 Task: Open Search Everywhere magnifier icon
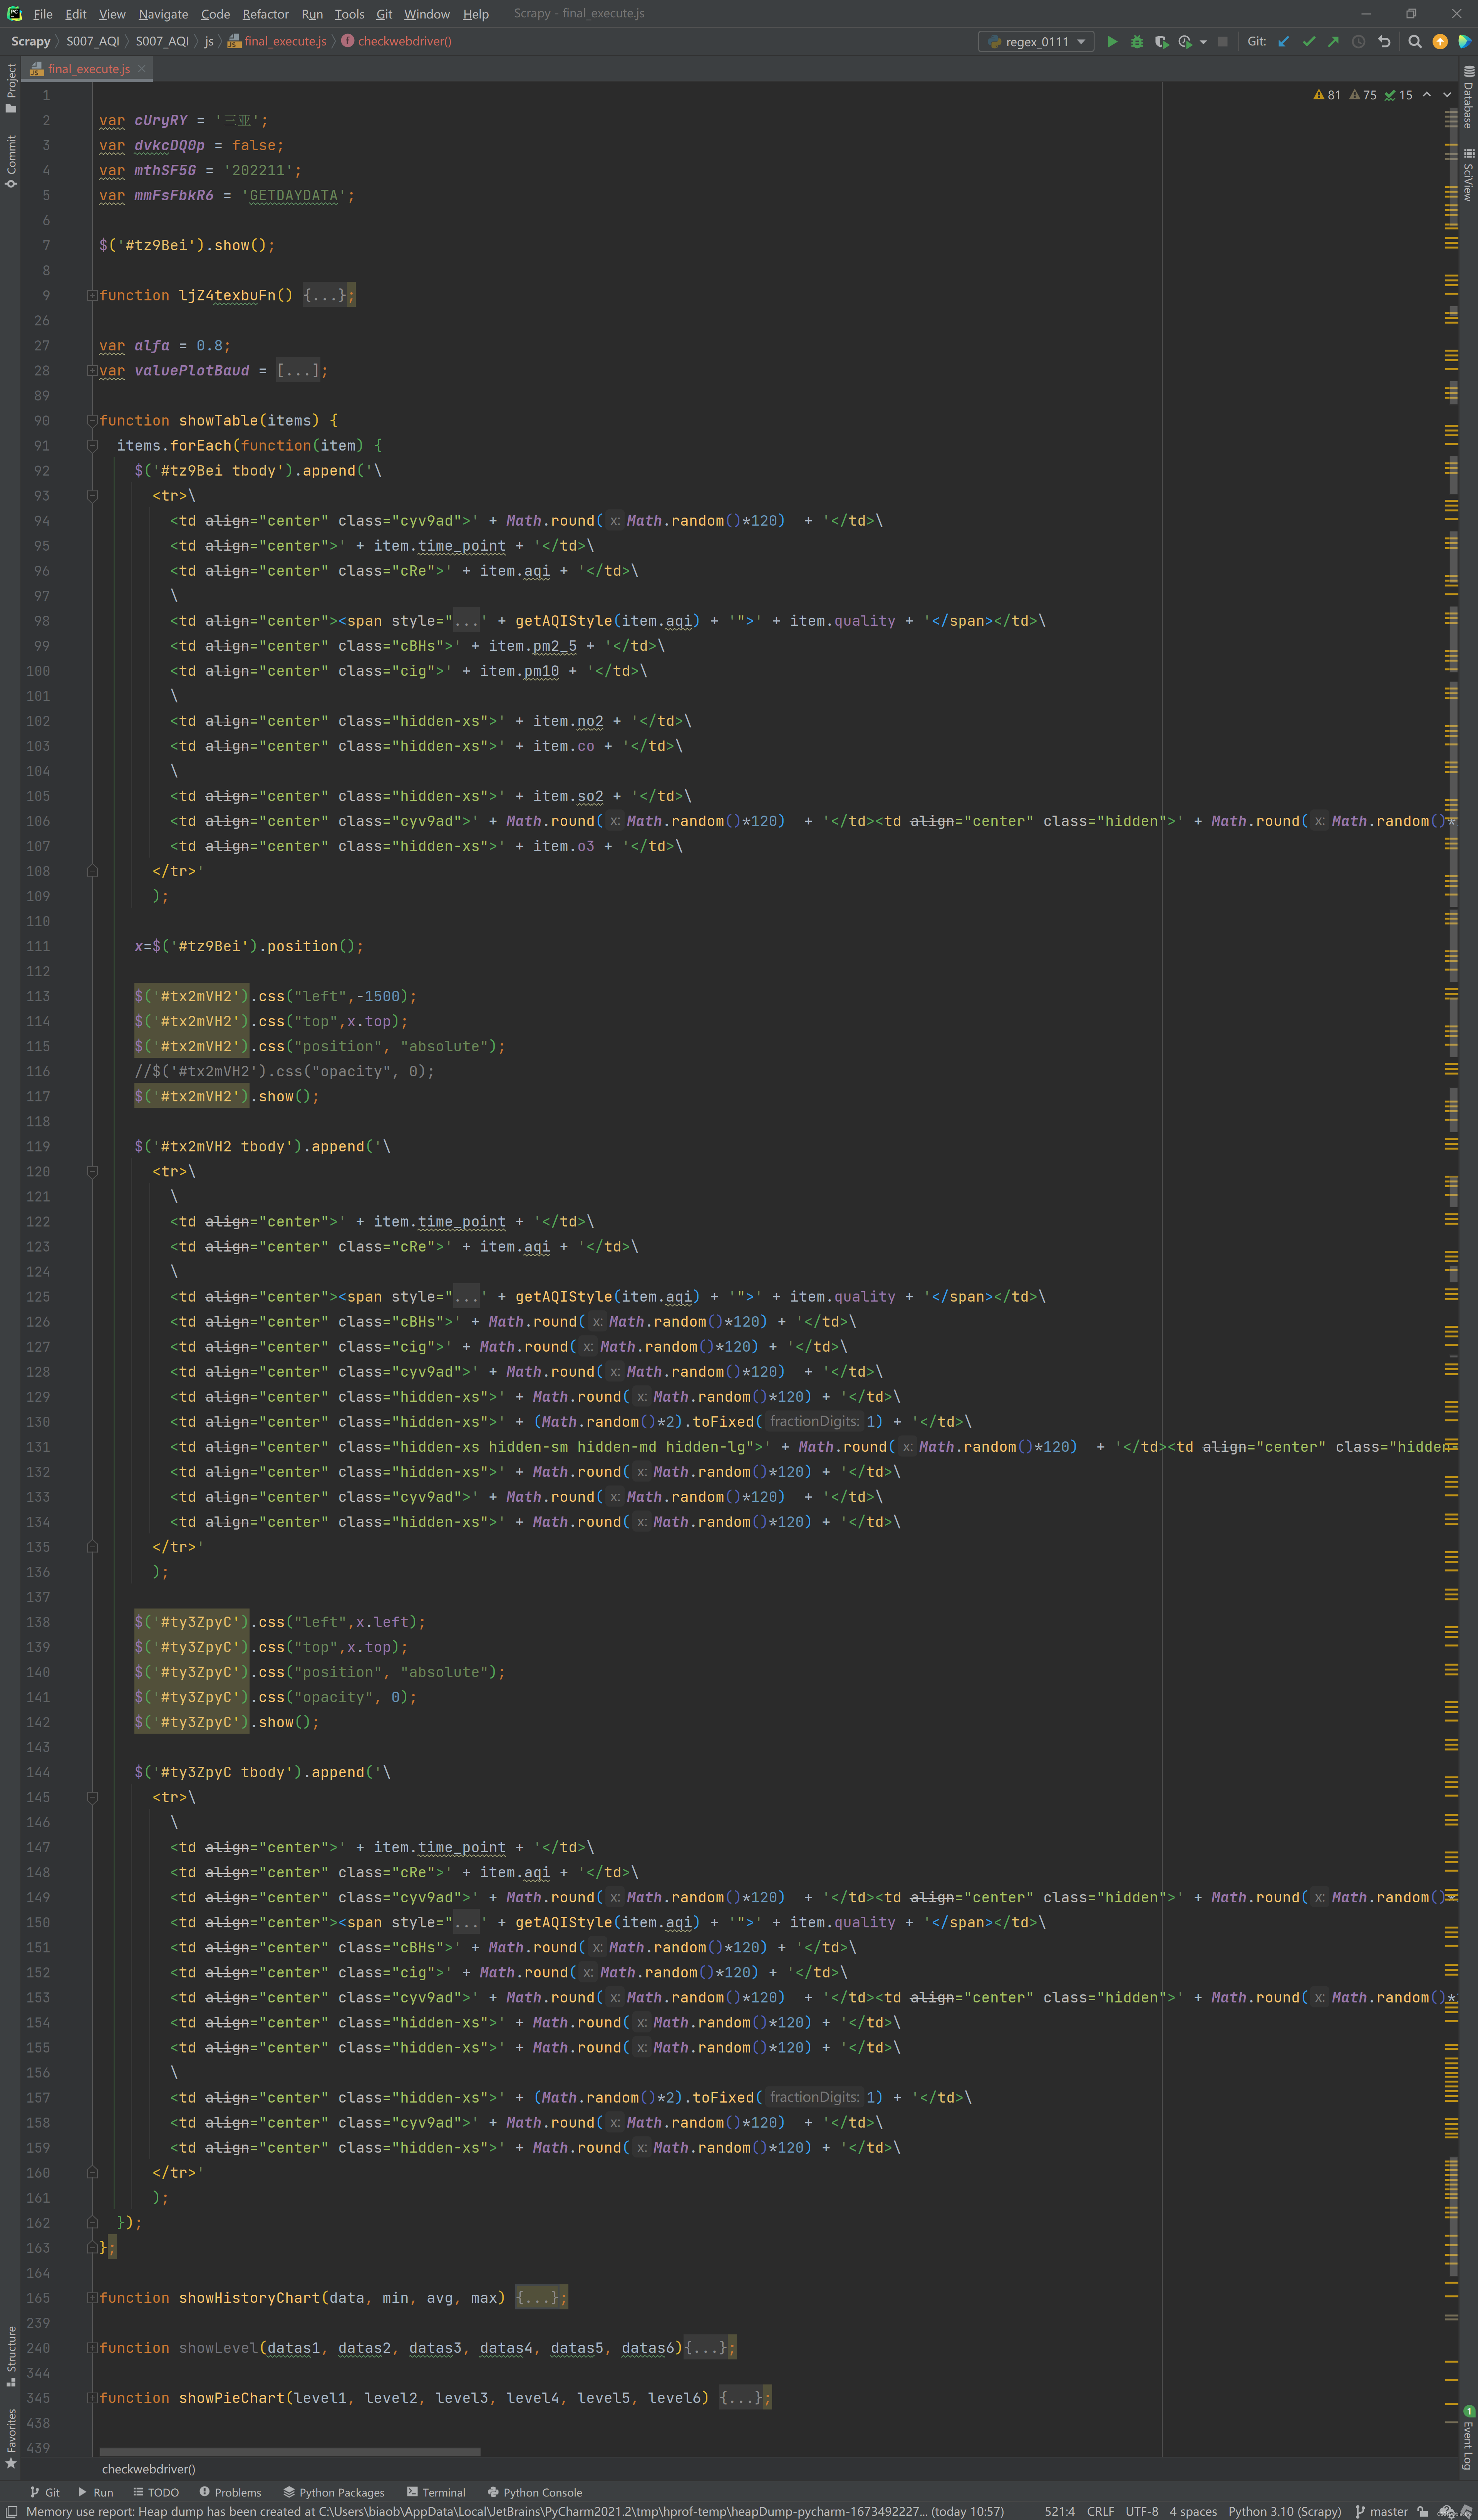tap(1415, 42)
